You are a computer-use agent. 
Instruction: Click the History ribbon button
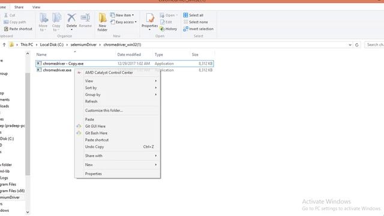point(168,29)
